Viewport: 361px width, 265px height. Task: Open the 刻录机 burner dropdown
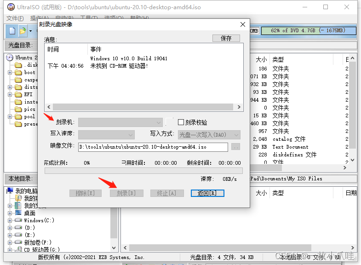[x=120, y=122]
